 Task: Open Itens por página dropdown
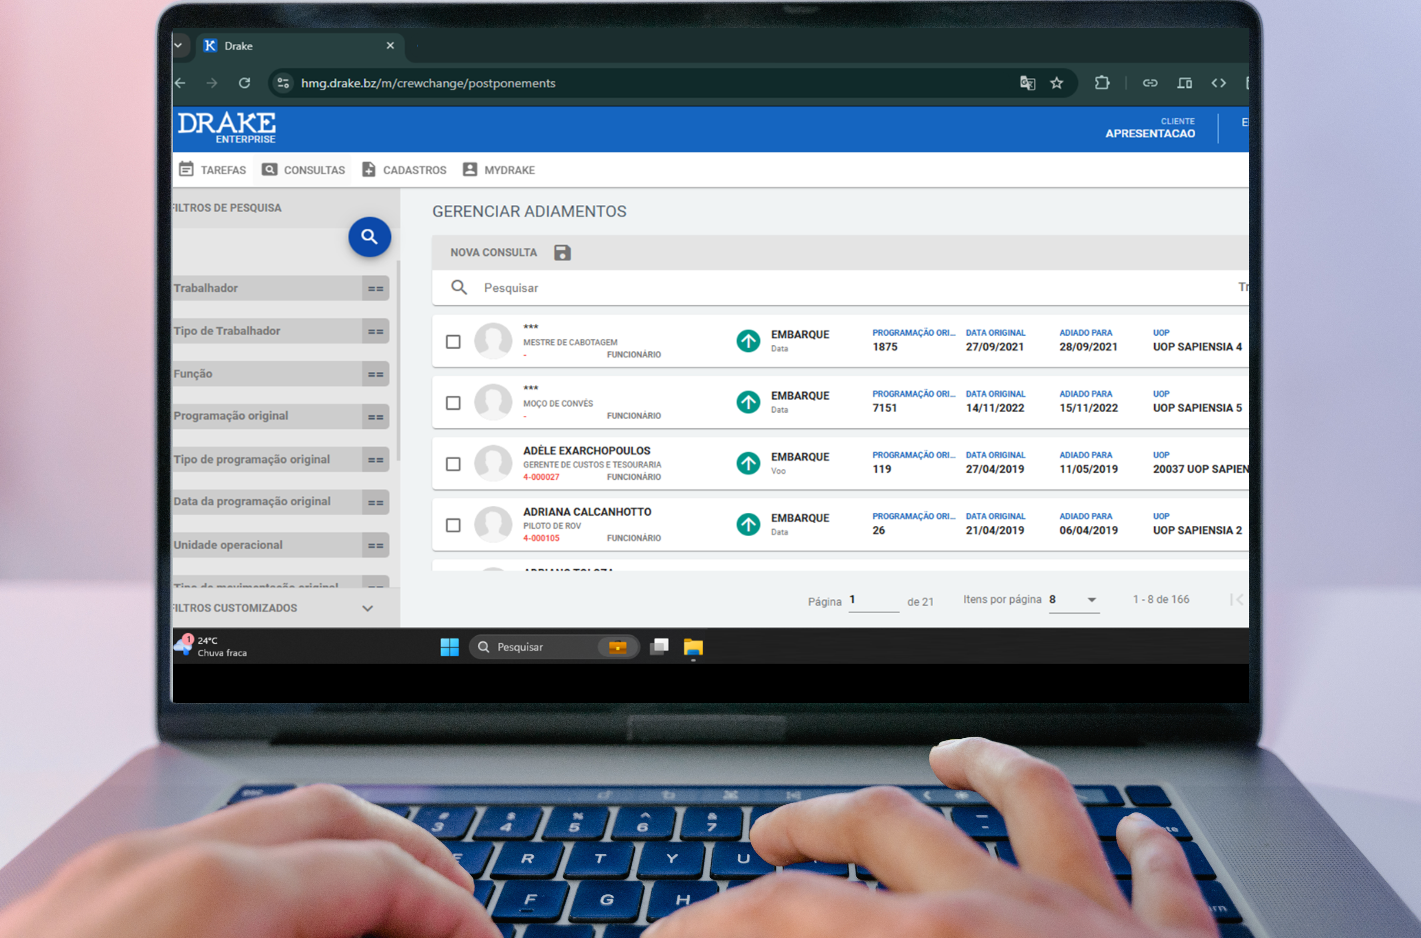[1074, 600]
